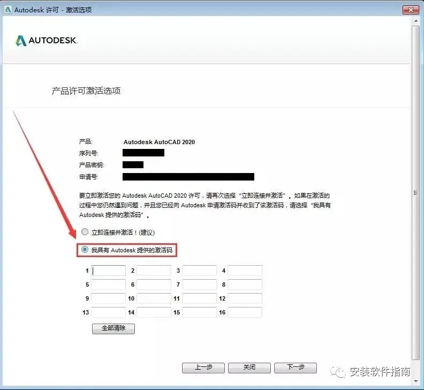The height and width of the screenshot is (390, 424).
Task: Click activation code field 12
Action: click(245, 298)
